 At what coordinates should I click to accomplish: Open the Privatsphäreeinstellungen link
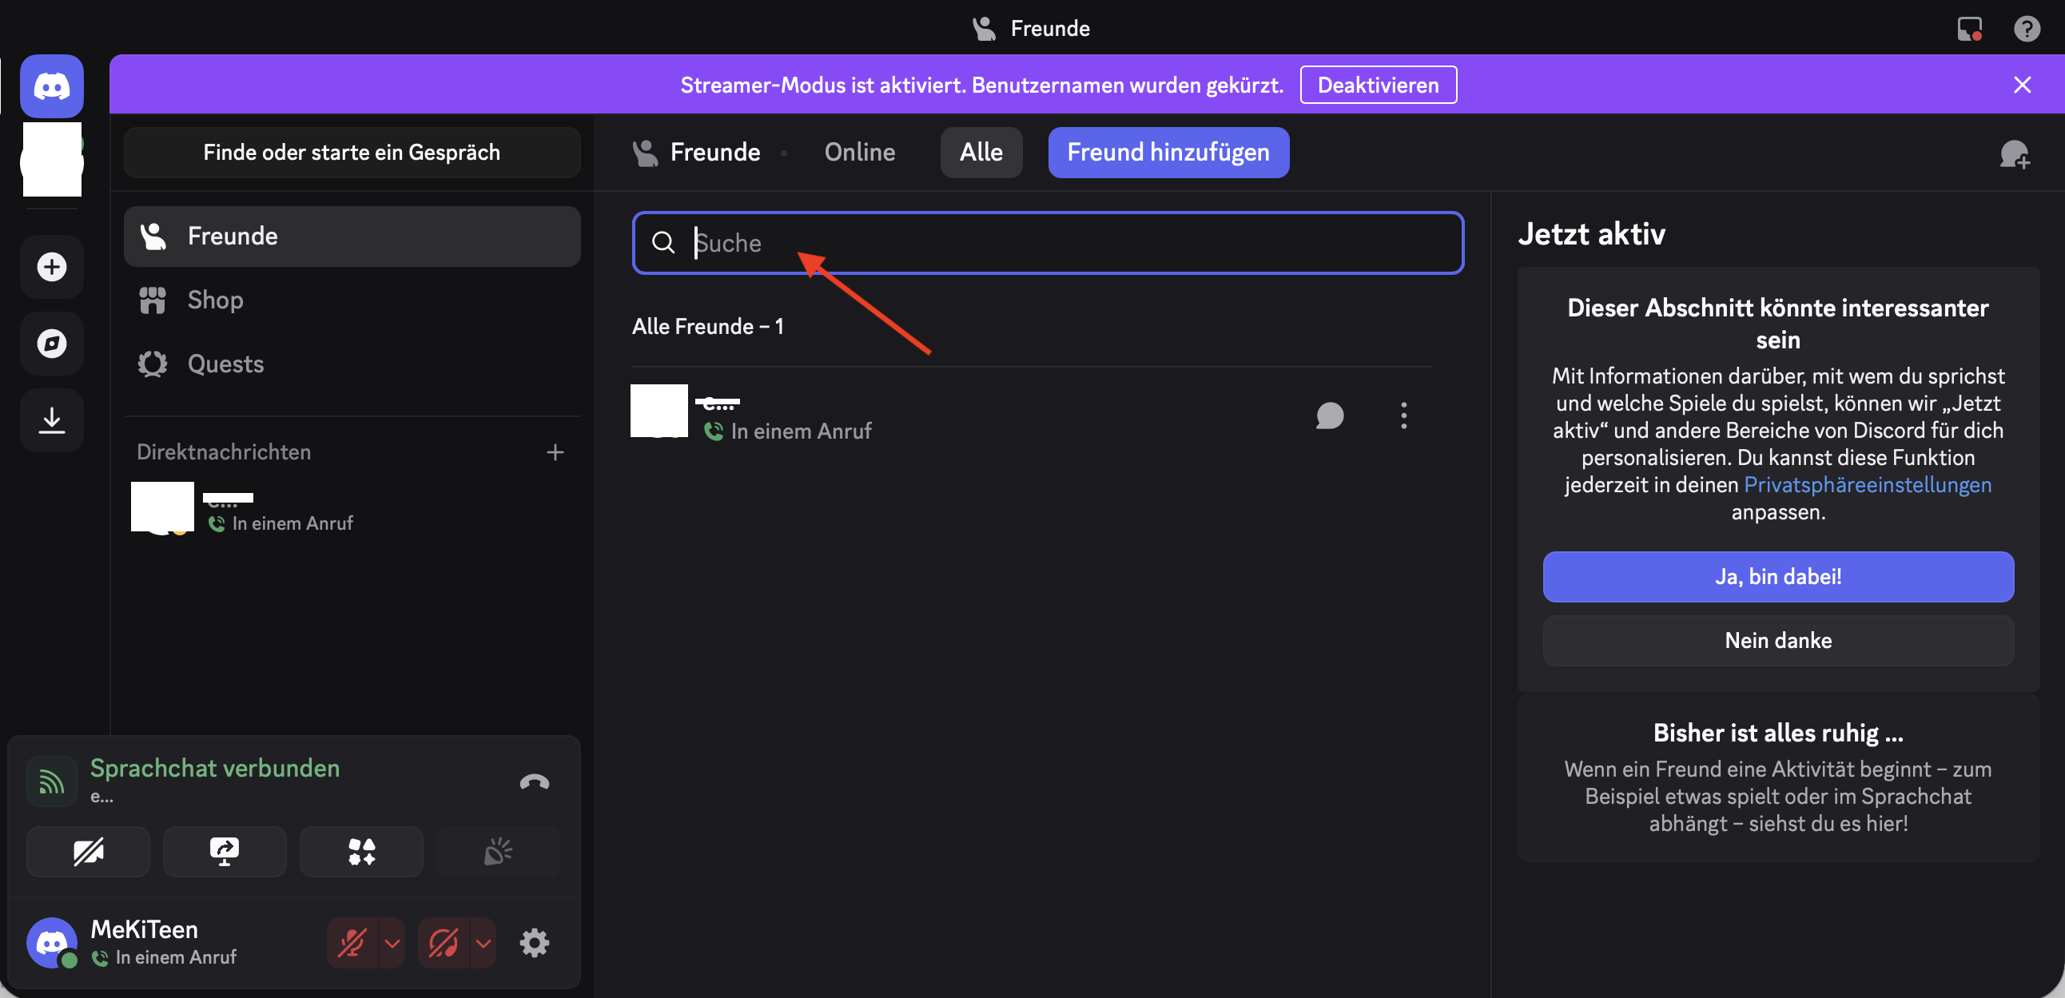(x=1867, y=484)
